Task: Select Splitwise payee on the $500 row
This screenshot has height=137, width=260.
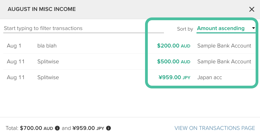Action: point(48,62)
